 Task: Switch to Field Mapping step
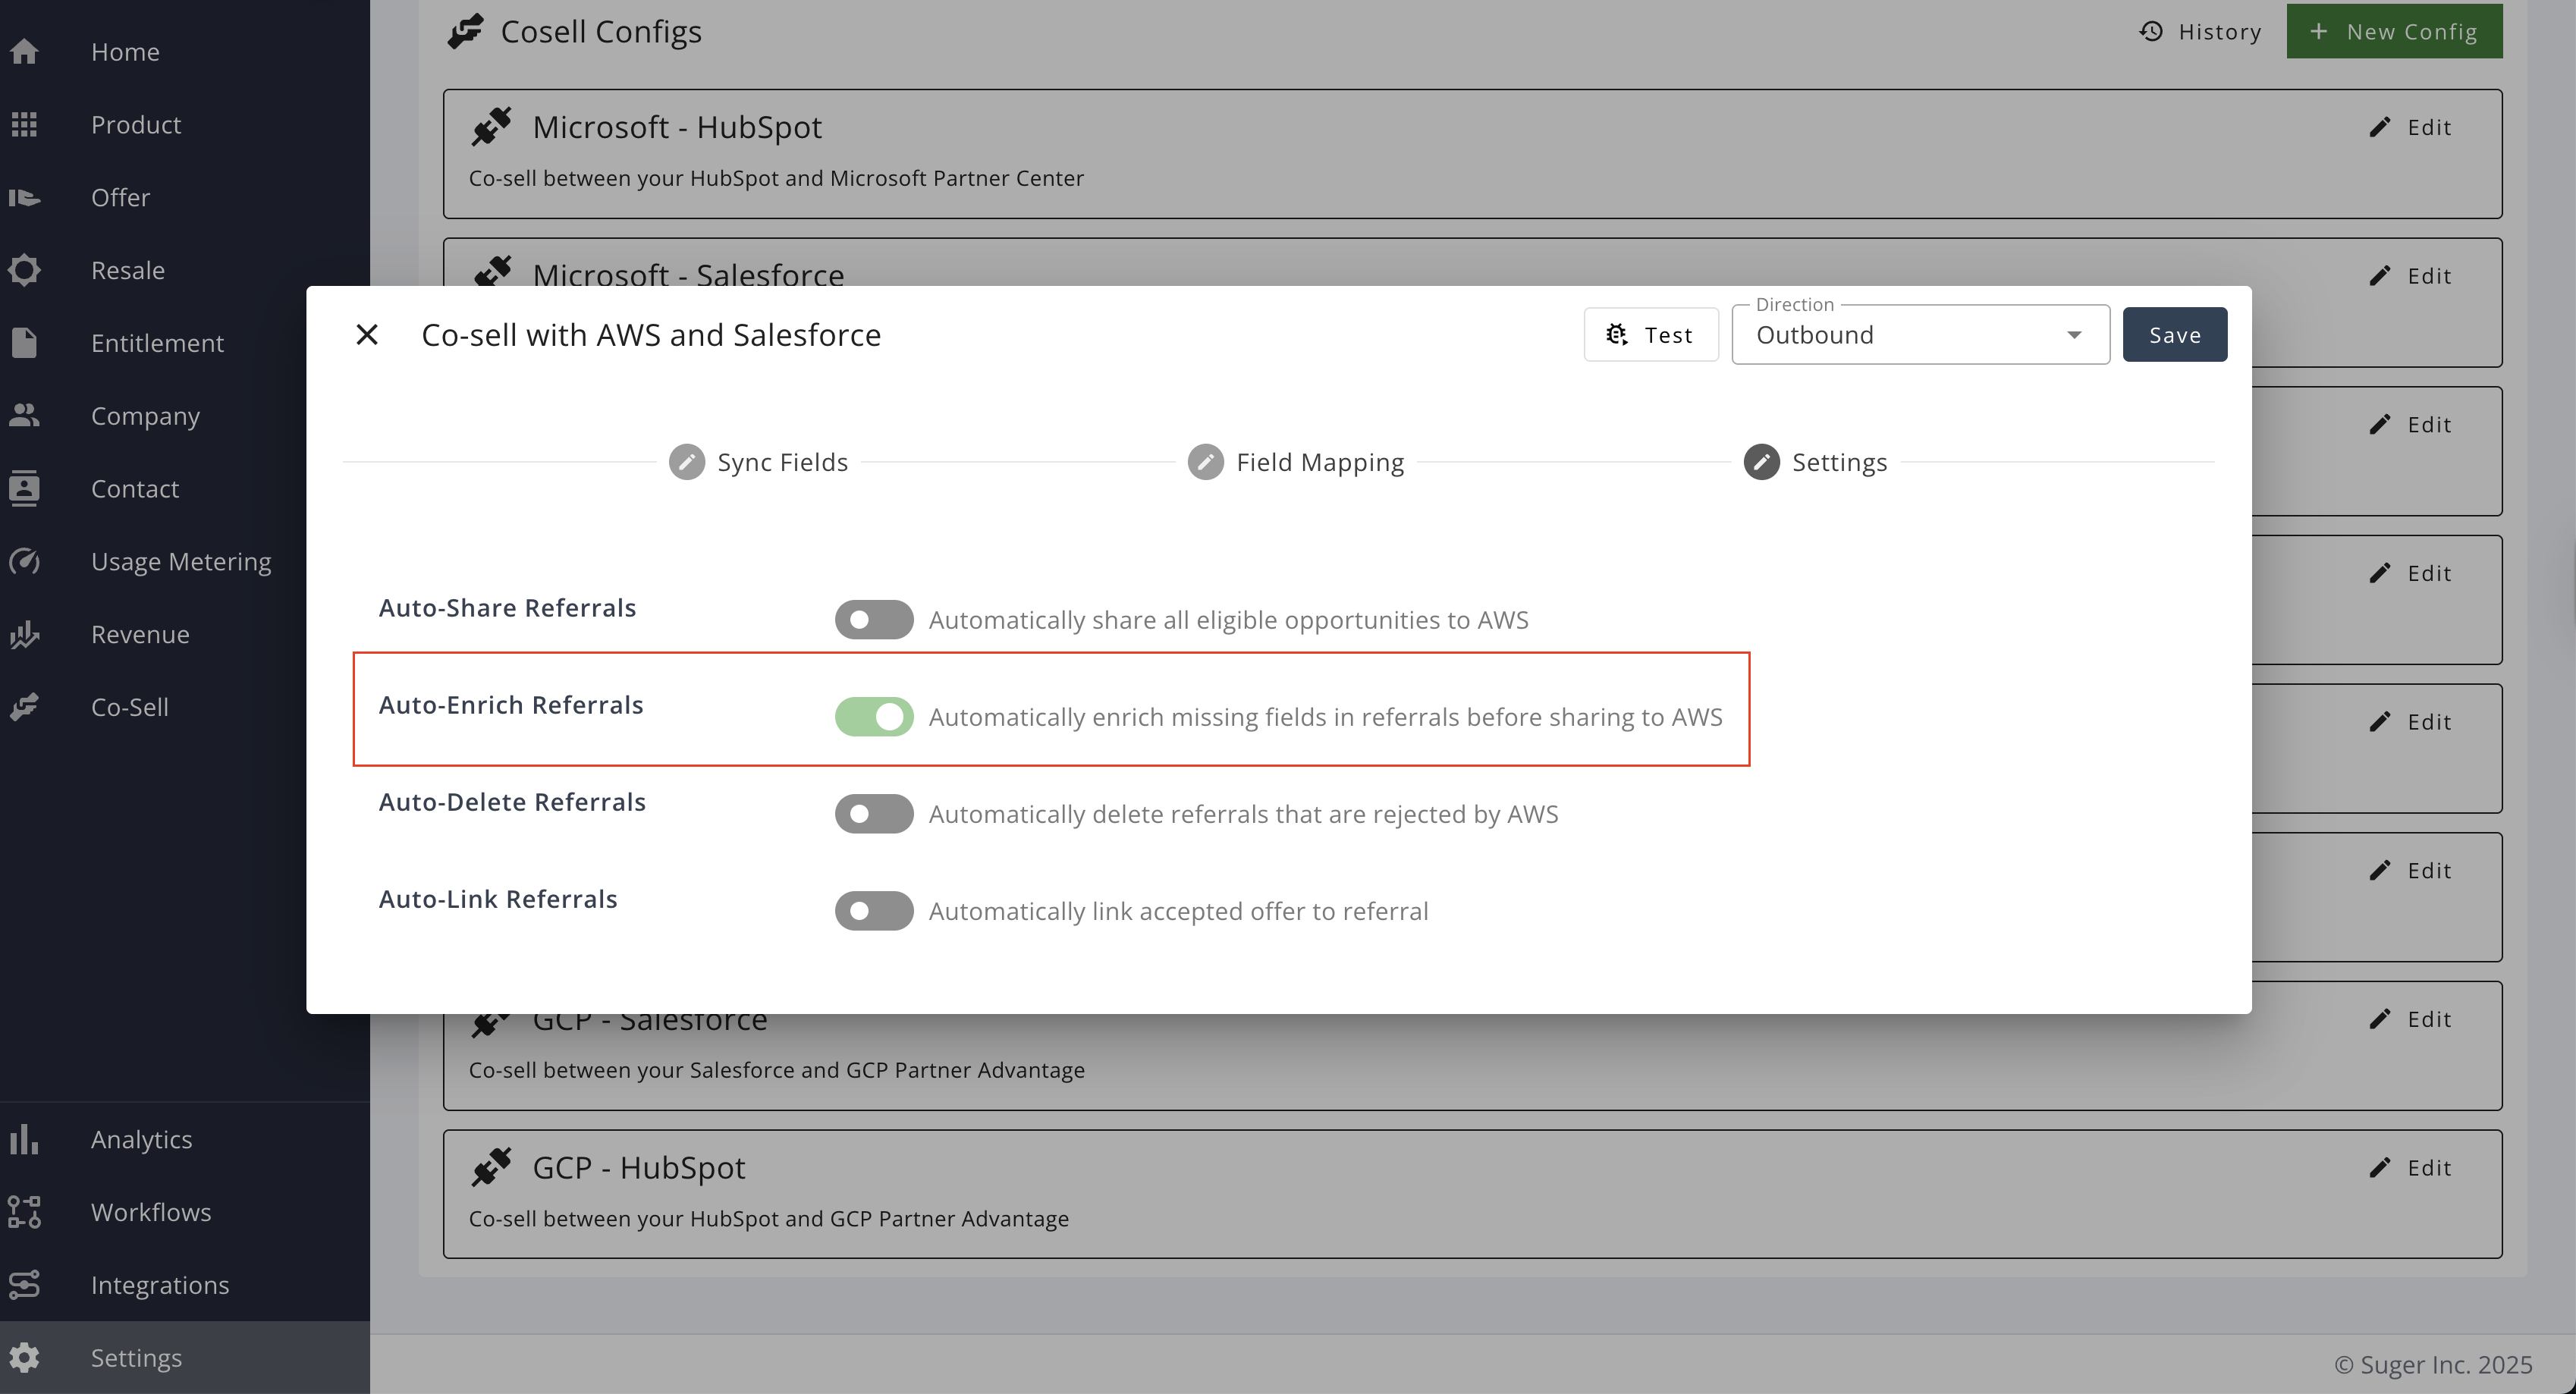tap(1318, 462)
